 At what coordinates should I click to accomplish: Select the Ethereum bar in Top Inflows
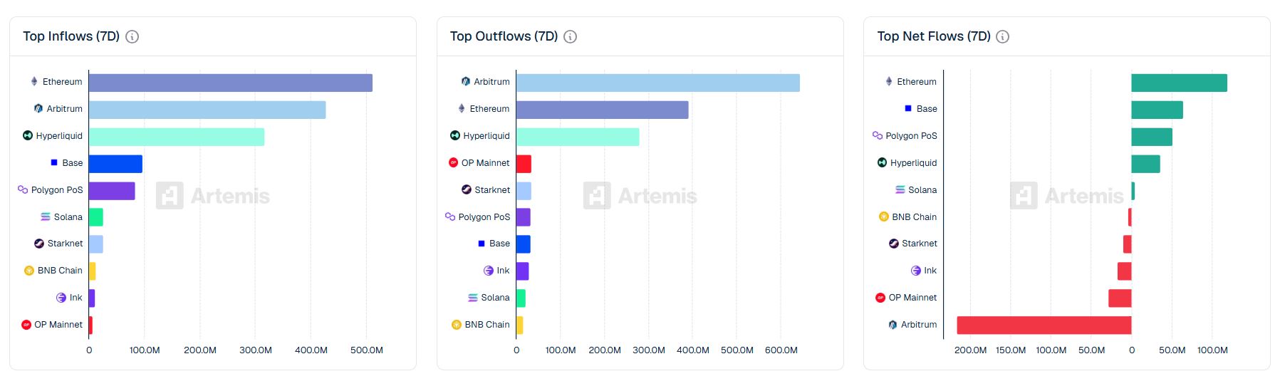click(230, 83)
